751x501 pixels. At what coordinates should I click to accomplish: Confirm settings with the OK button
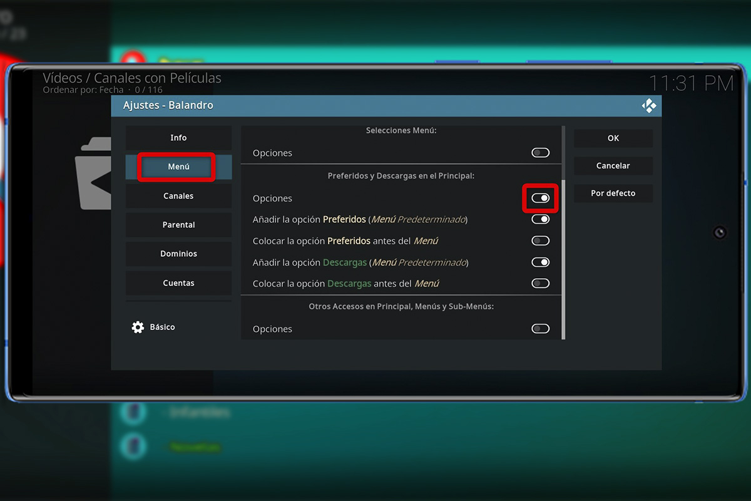[x=613, y=138]
